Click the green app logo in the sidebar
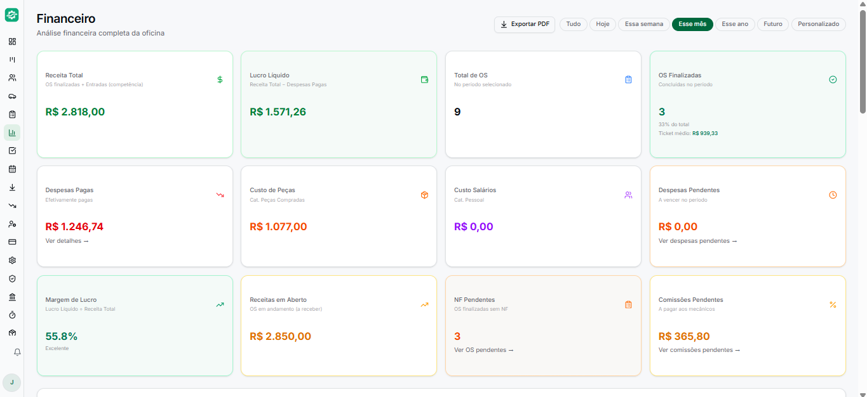The image size is (867, 397). pyautogui.click(x=11, y=15)
